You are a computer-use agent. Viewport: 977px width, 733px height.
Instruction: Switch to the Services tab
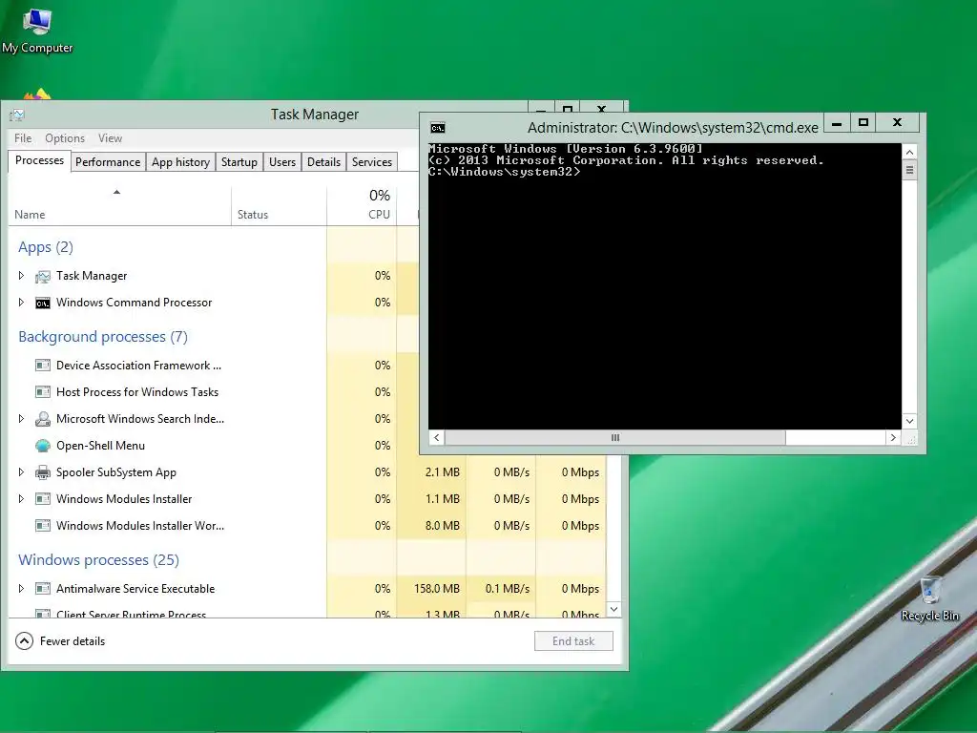[372, 162]
